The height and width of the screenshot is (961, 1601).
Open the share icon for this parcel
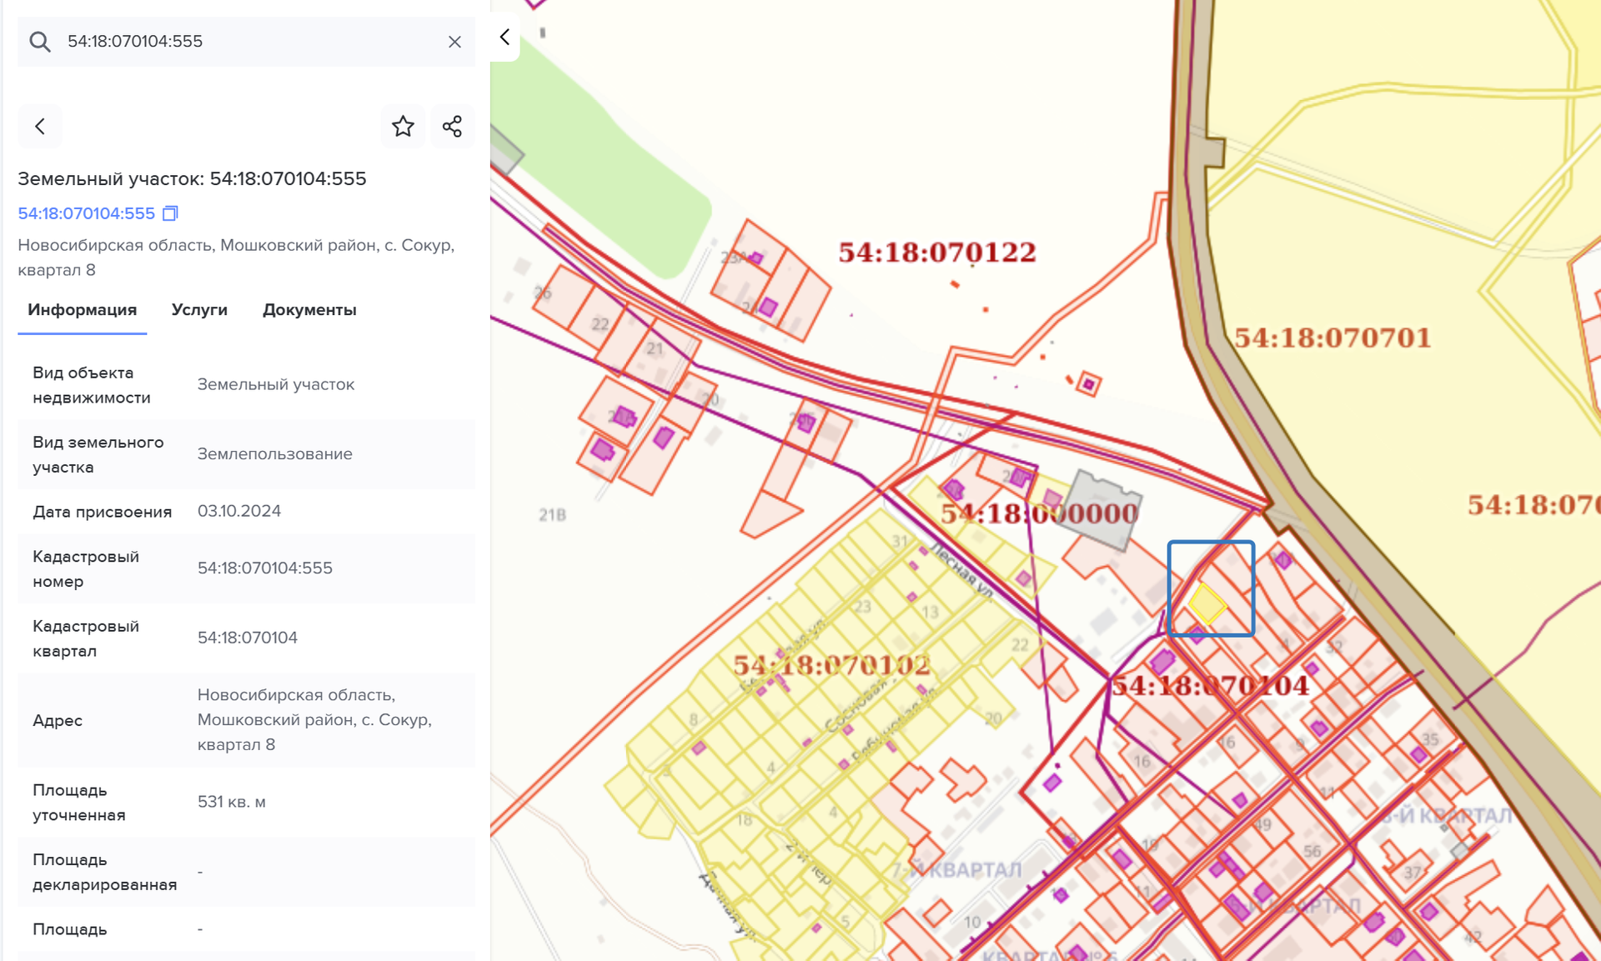tap(452, 127)
